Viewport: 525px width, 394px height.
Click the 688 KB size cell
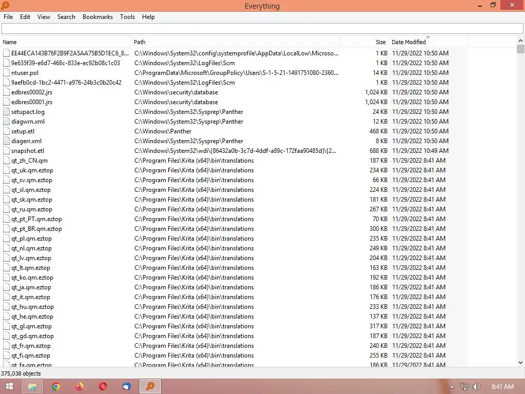378,151
